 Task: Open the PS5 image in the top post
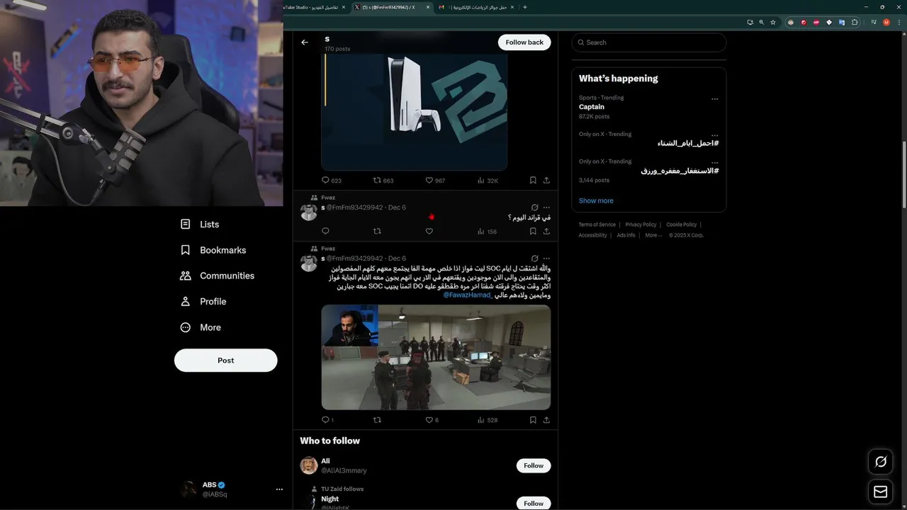[x=415, y=112]
